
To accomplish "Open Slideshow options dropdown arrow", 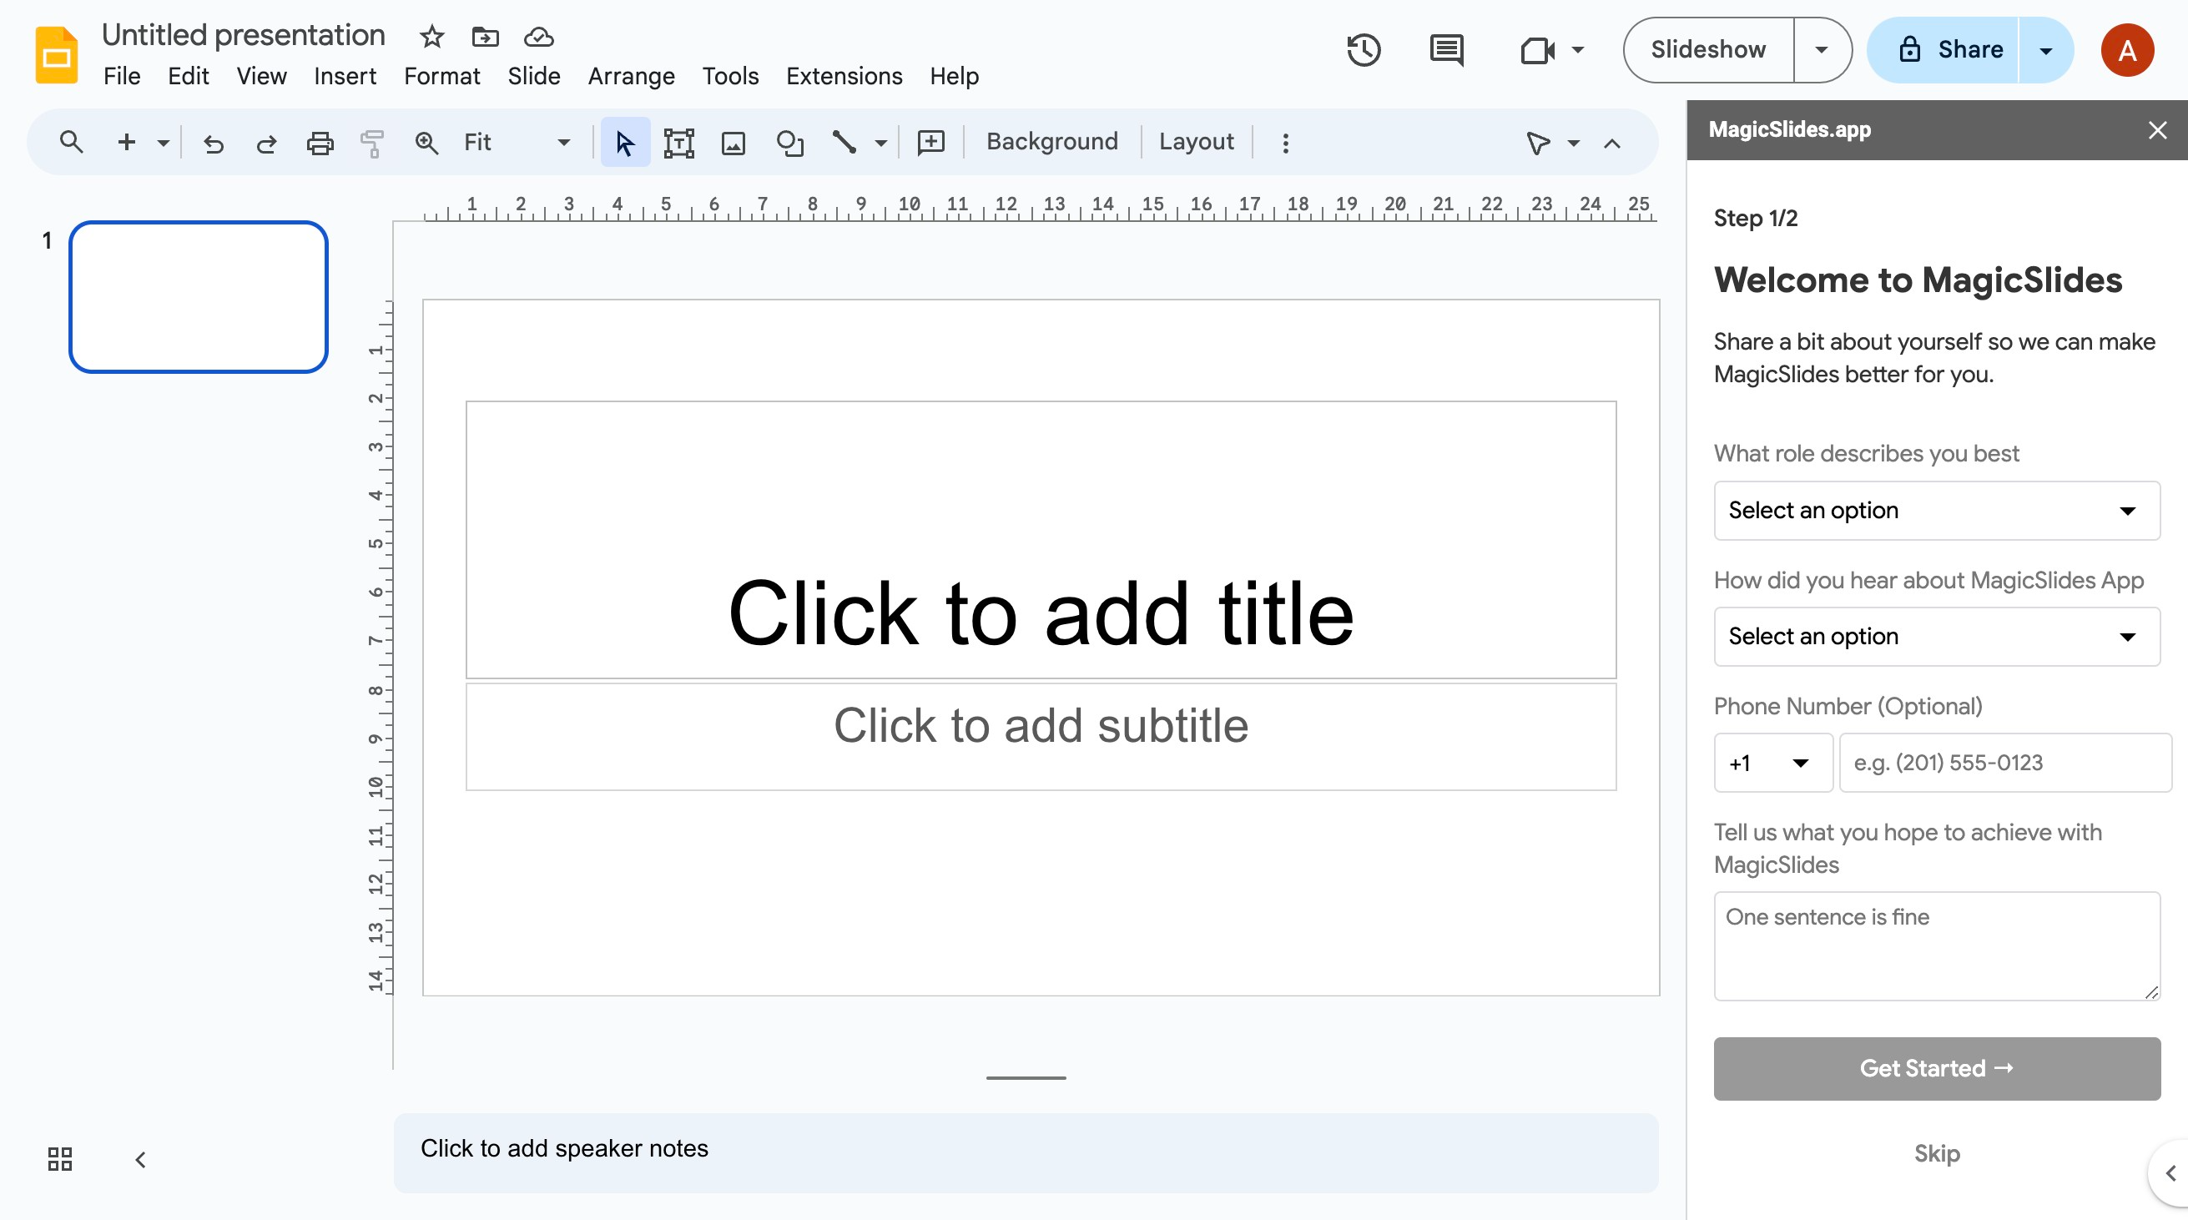I will pos(1821,50).
